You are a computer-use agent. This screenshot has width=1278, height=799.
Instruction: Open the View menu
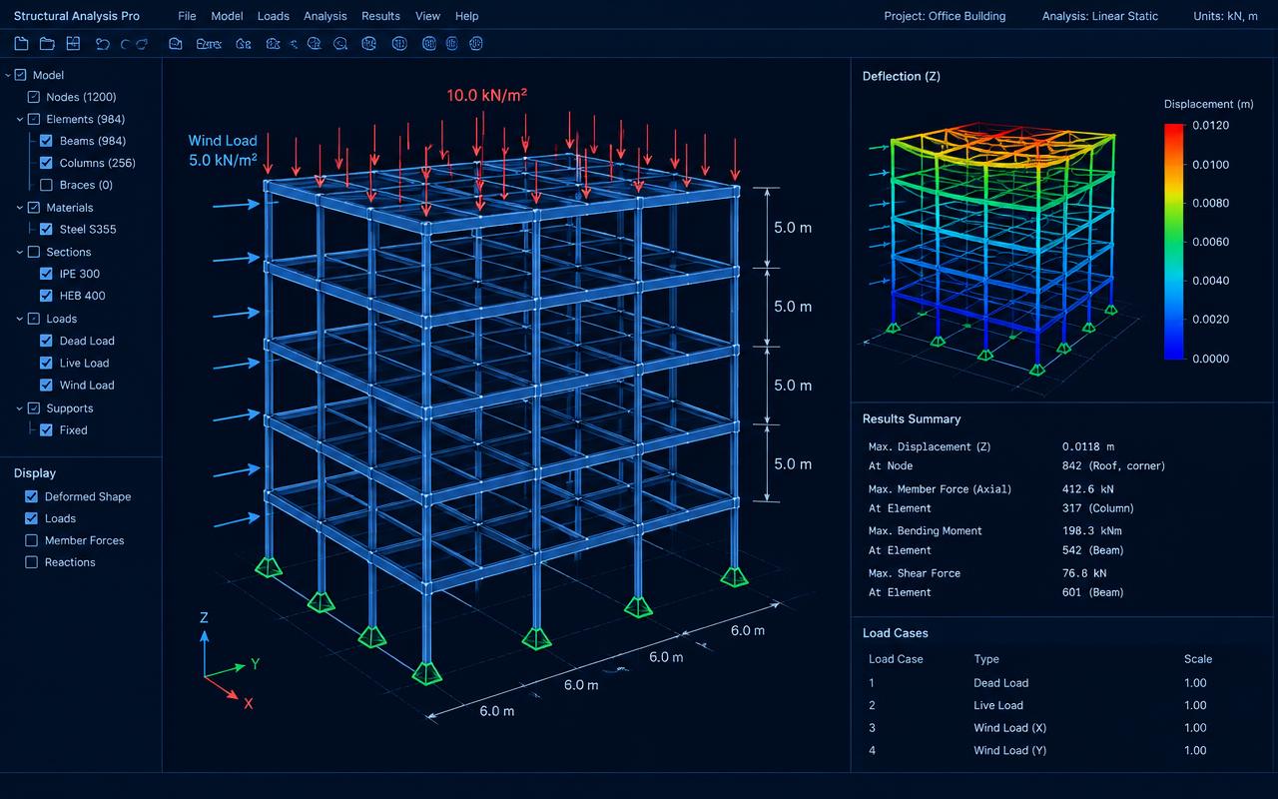[x=427, y=16]
